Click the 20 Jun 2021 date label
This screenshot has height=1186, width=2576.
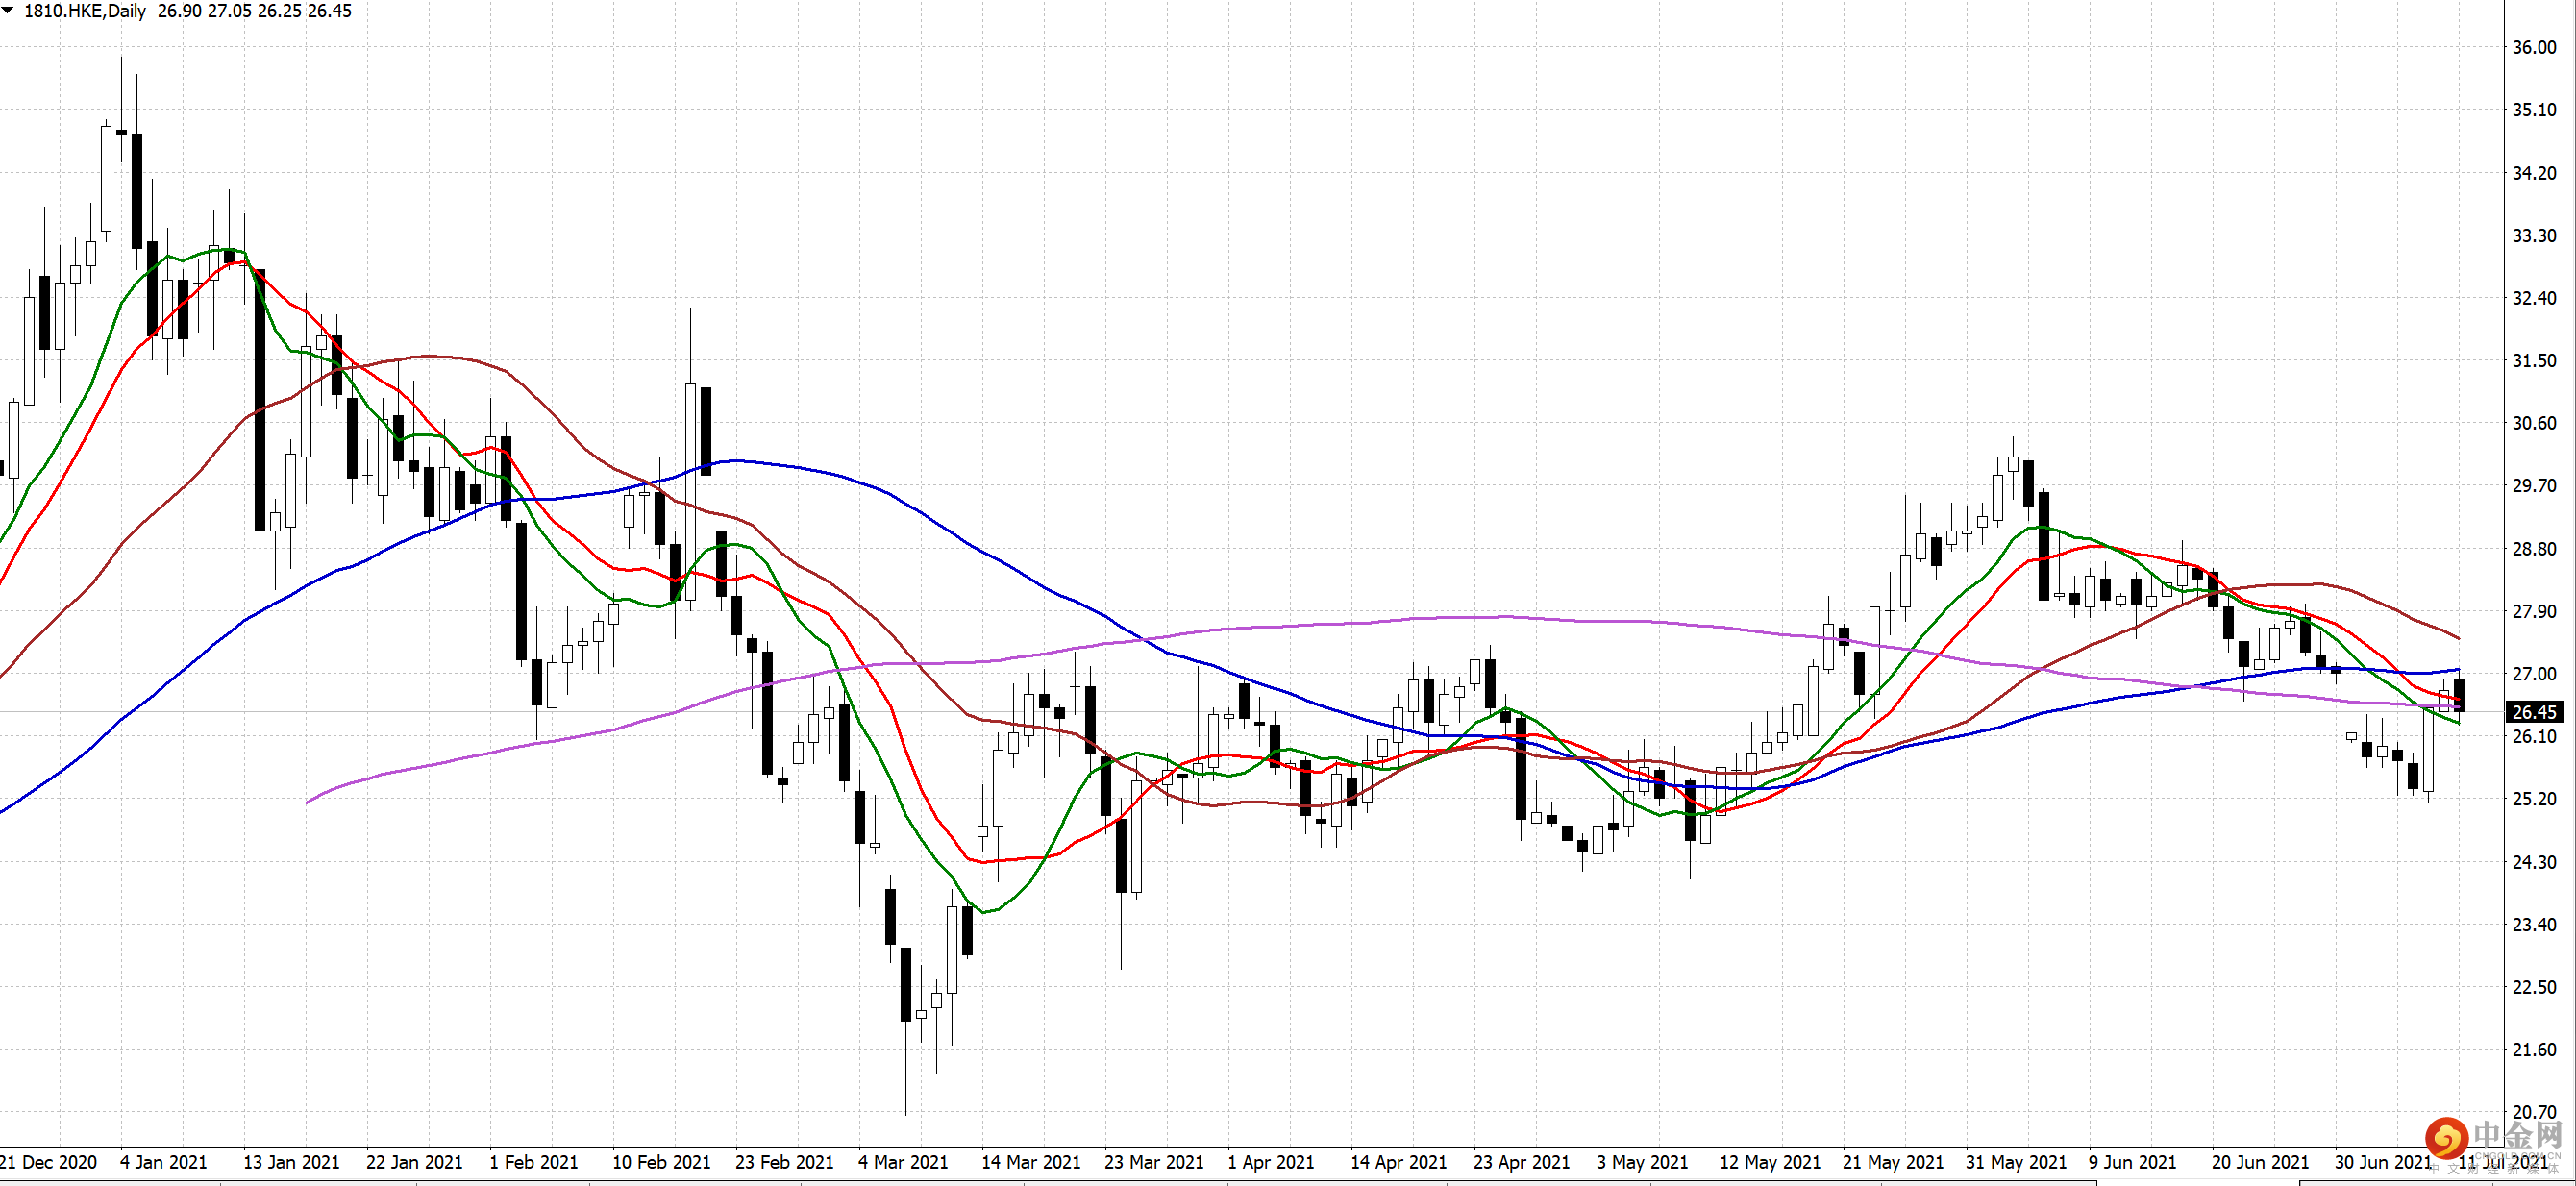tap(2260, 1162)
